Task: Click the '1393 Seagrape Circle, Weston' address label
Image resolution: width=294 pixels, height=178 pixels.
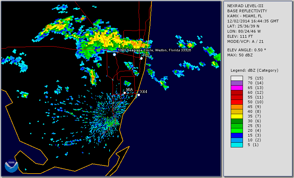Action: point(154,50)
